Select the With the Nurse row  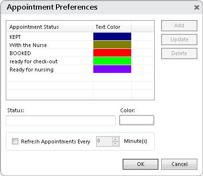pos(80,45)
